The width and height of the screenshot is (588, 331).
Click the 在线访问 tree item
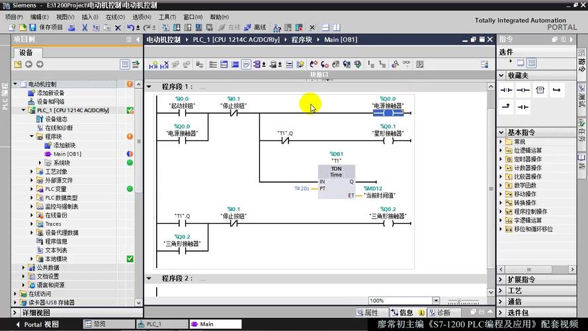[40, 294]
